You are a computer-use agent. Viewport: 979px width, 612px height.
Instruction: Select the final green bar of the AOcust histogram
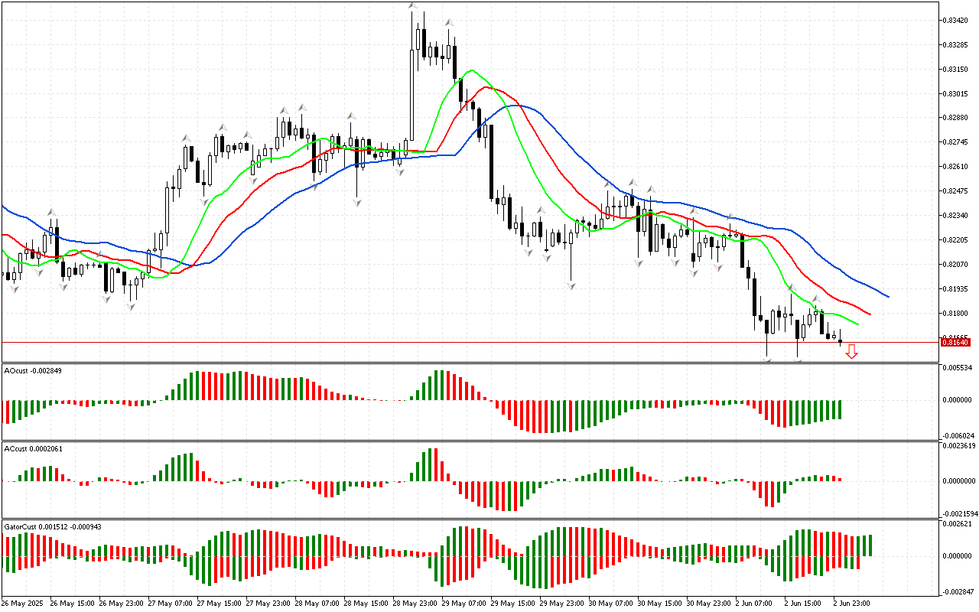pos(840,409)
